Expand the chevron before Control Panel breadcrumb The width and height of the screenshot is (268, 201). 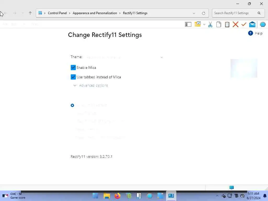[x=45, y=13]
